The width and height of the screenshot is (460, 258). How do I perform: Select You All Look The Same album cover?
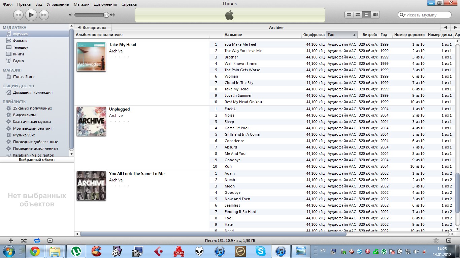tap(91, 186)
